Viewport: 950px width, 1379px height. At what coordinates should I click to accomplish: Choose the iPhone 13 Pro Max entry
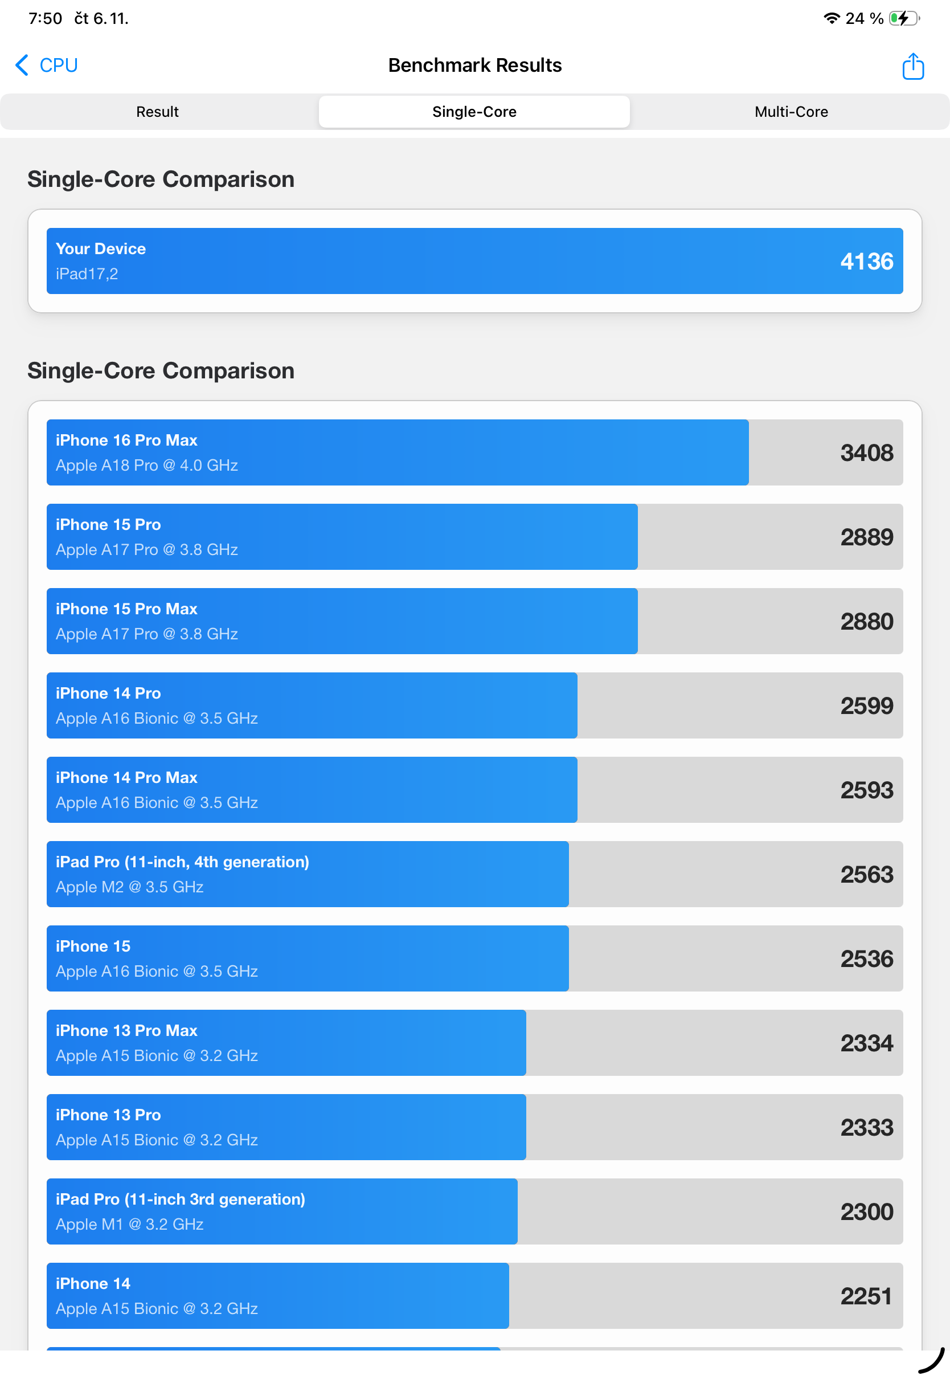[474, 1043]
